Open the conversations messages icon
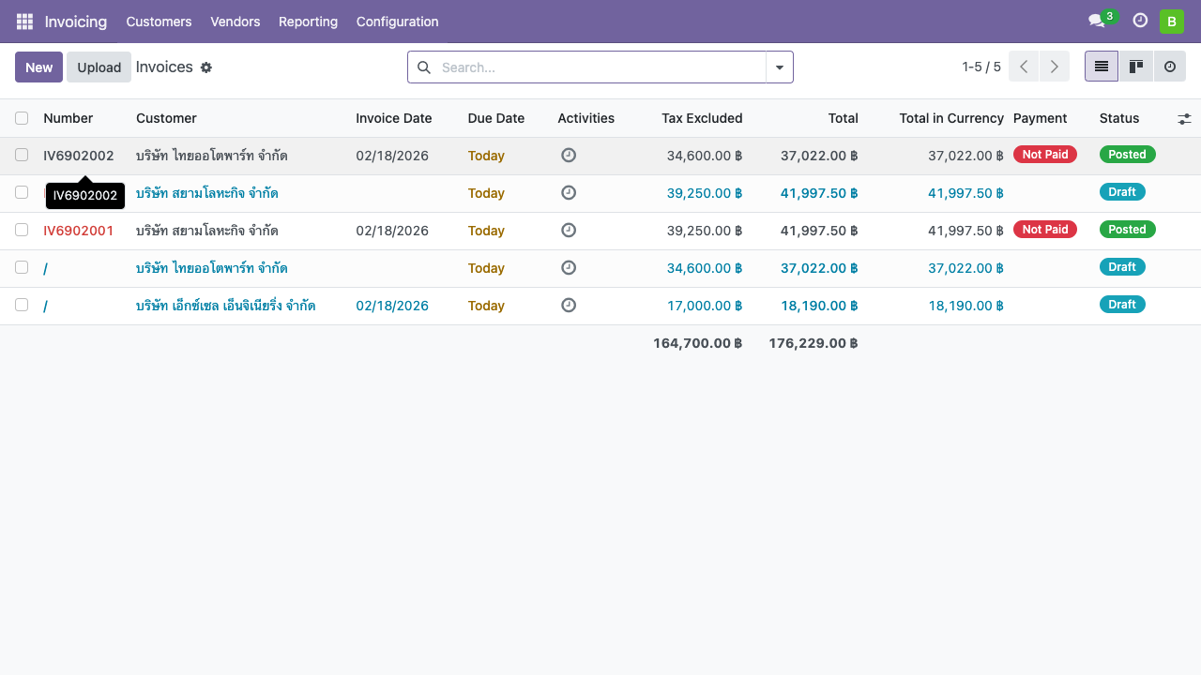This screenshot has height=675, width=1201. click(1096, 22)
